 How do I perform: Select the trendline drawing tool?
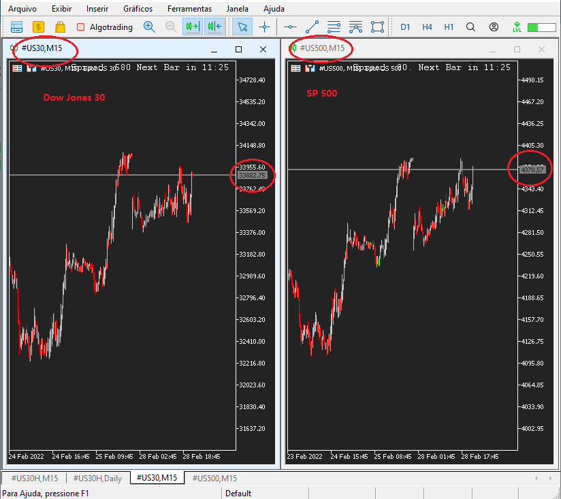click(x=312, y=27)
